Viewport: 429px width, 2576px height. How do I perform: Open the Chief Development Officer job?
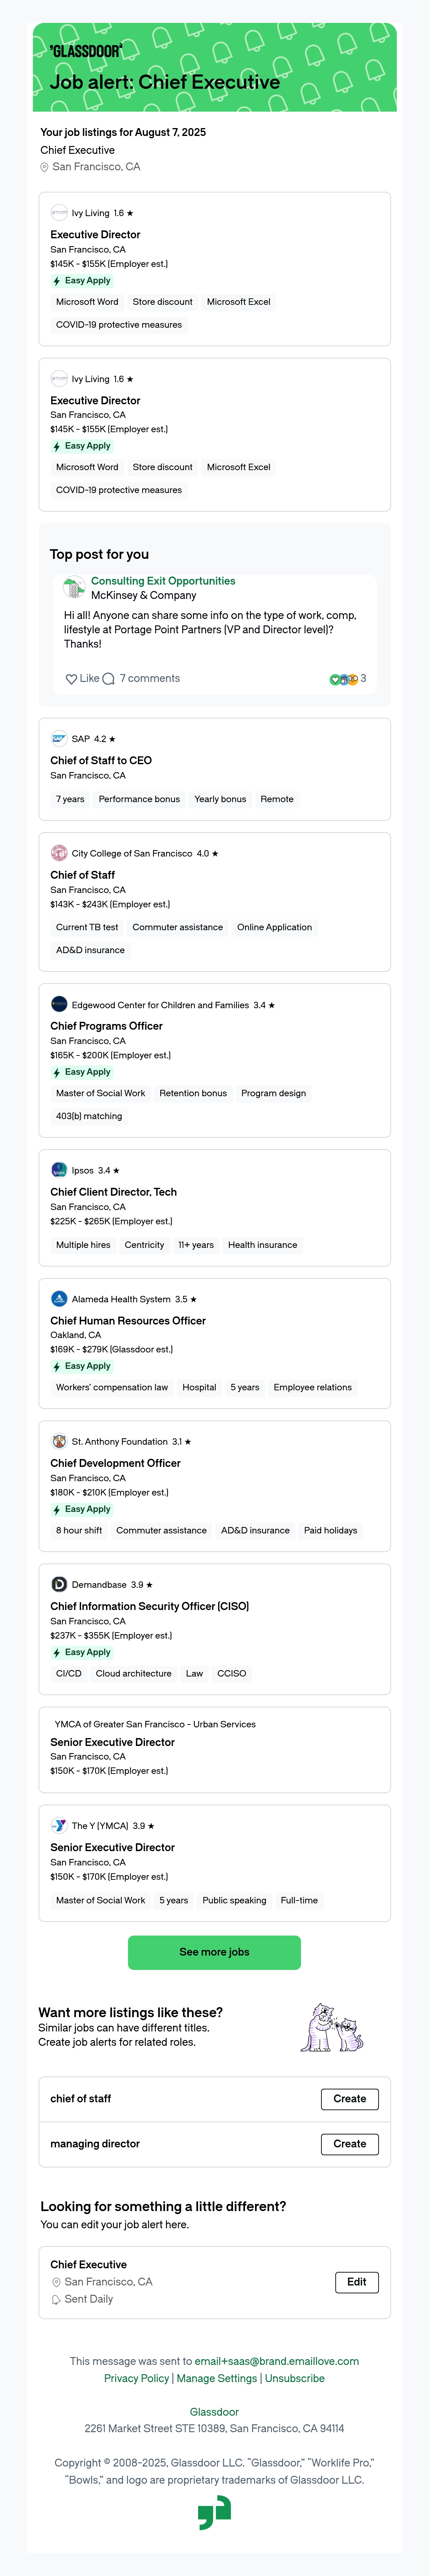[x=116, y=1464]
